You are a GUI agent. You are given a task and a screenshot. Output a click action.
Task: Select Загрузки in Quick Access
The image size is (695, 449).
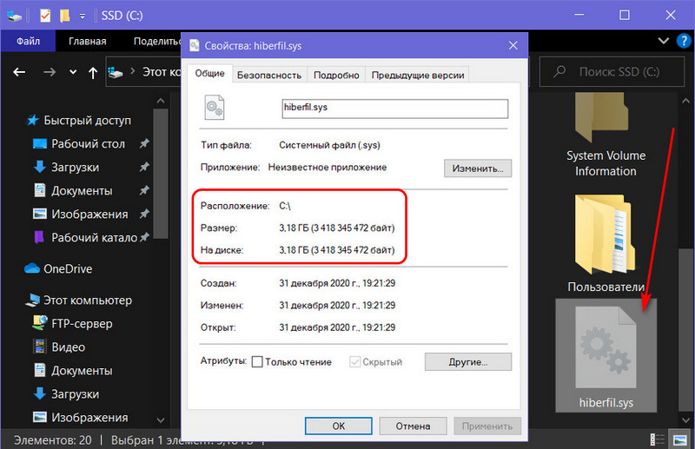click(75, 167)
